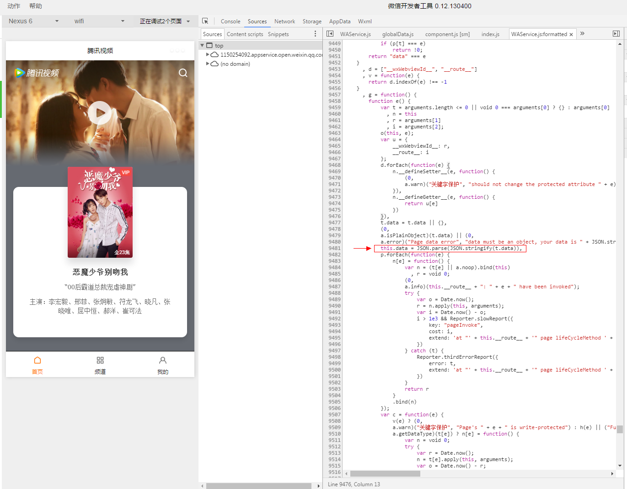Viewport: 627px width, 489px height.
Task: Click the 恶魔少爷别吻我 poster thumbnail
Action: [x=100, y=212]
